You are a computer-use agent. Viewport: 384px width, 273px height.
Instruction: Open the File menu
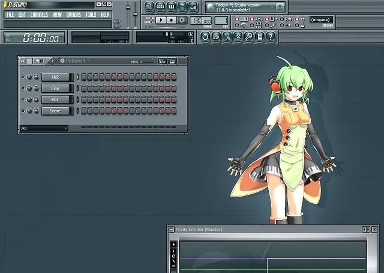click(x=10, y=14)
